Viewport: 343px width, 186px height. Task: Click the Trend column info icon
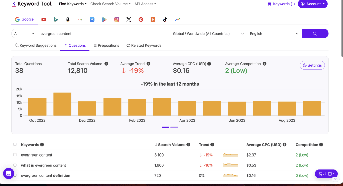(x=212, y=145)
